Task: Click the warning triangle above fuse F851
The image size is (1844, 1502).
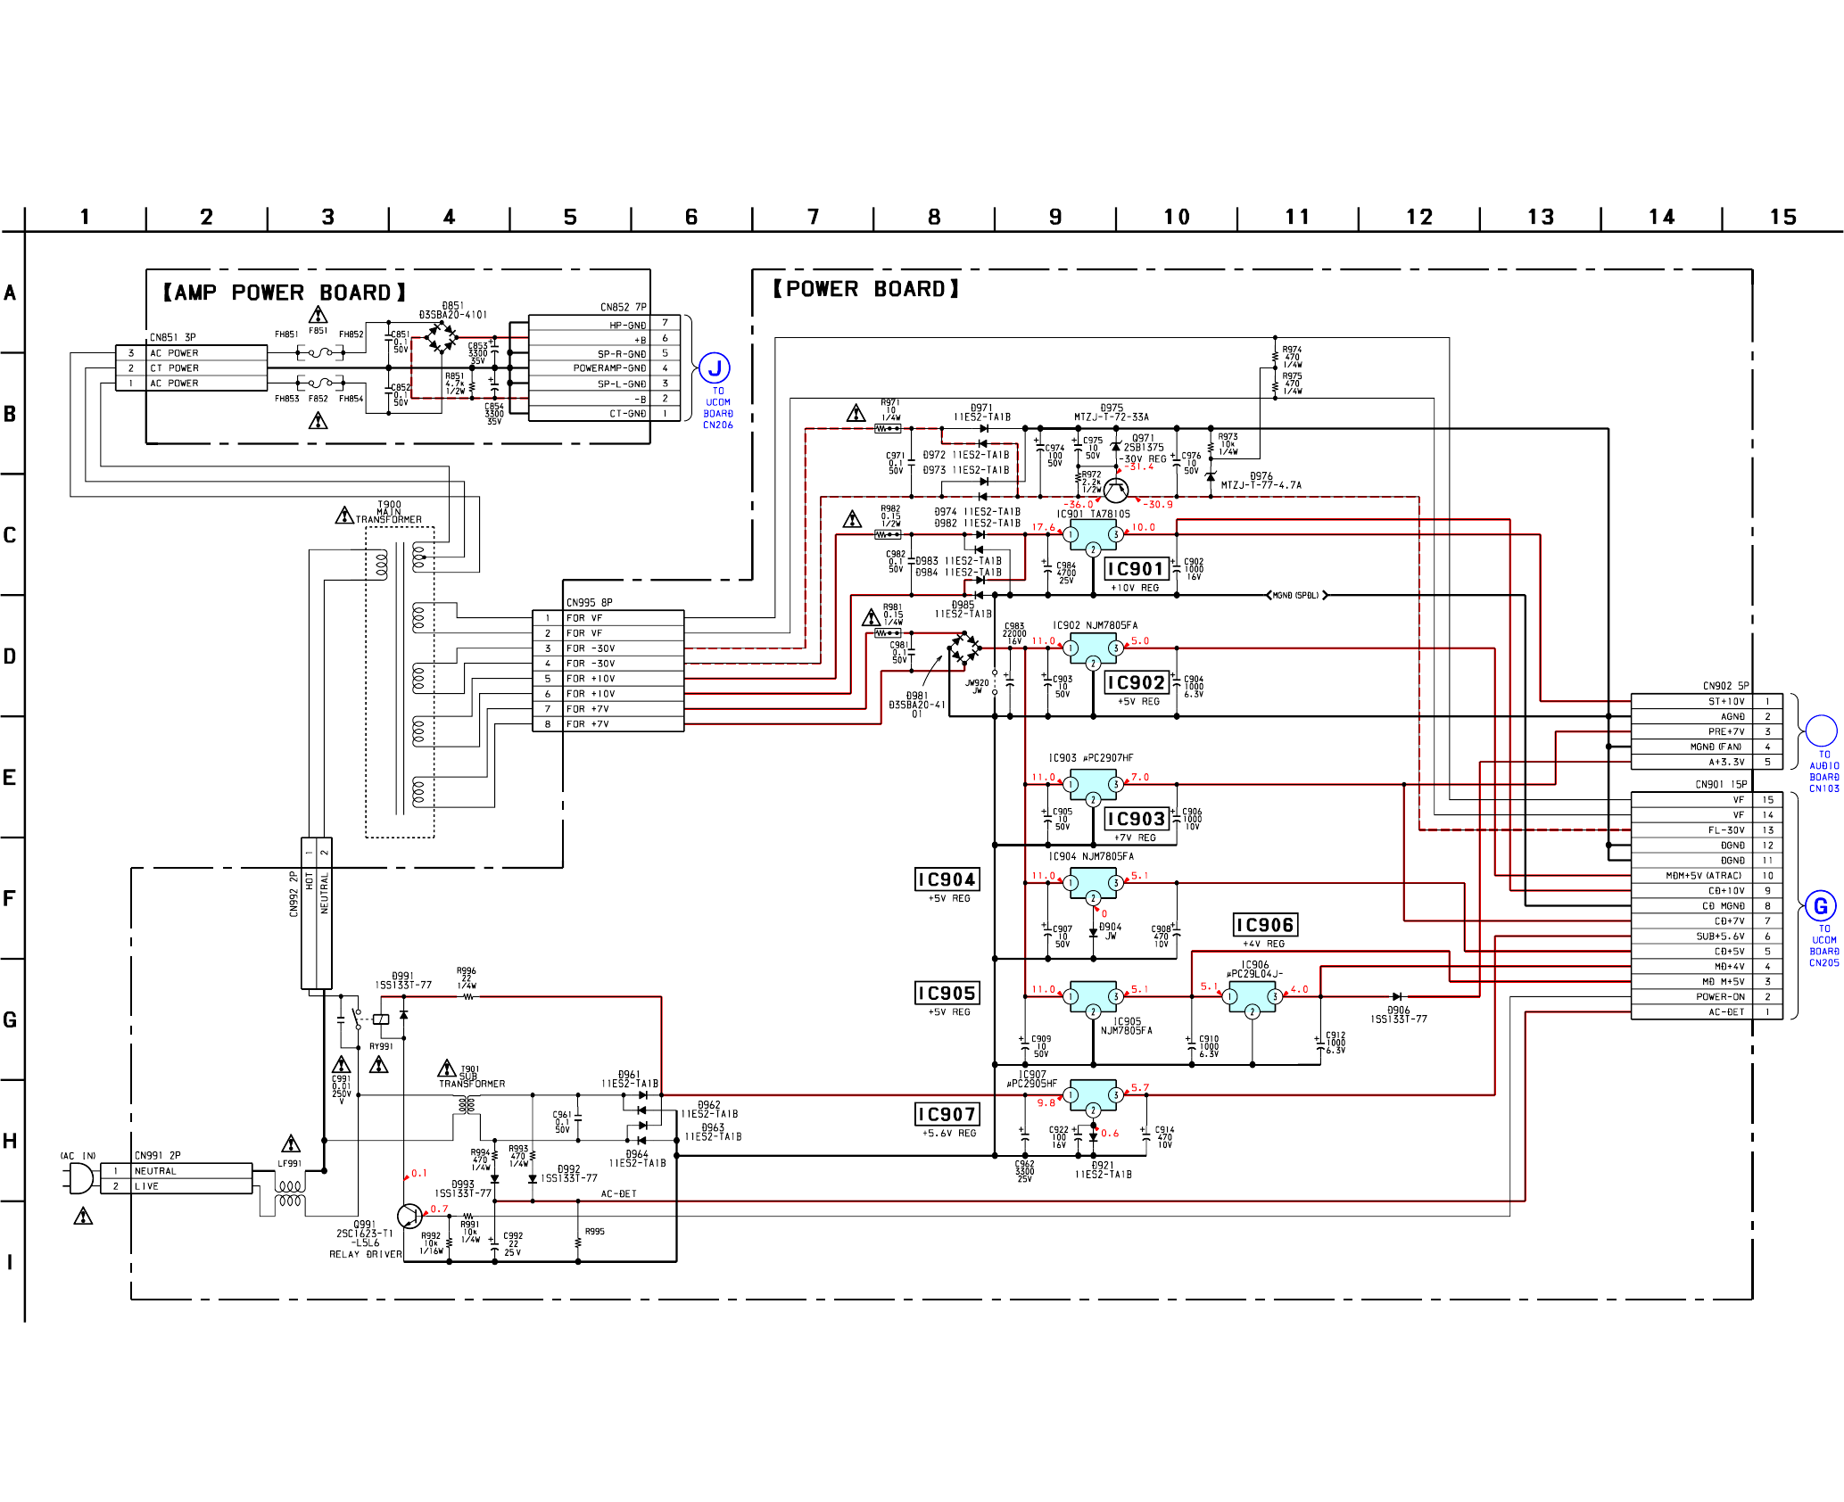Action: click(318, 315)
